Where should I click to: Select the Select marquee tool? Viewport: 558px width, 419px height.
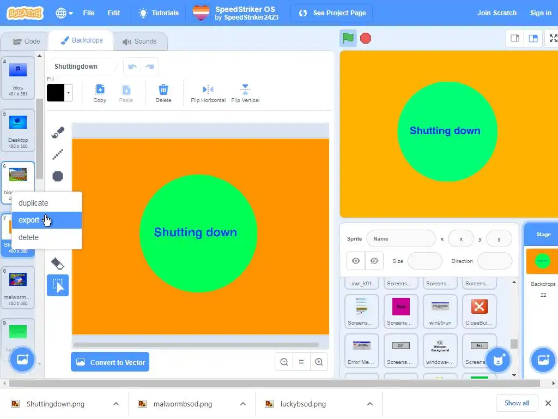click(58, 285)
